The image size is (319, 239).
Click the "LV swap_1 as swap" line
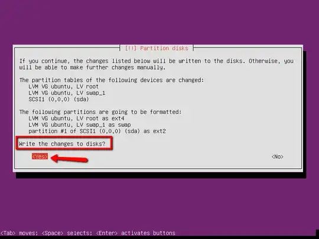pos(80,125)
